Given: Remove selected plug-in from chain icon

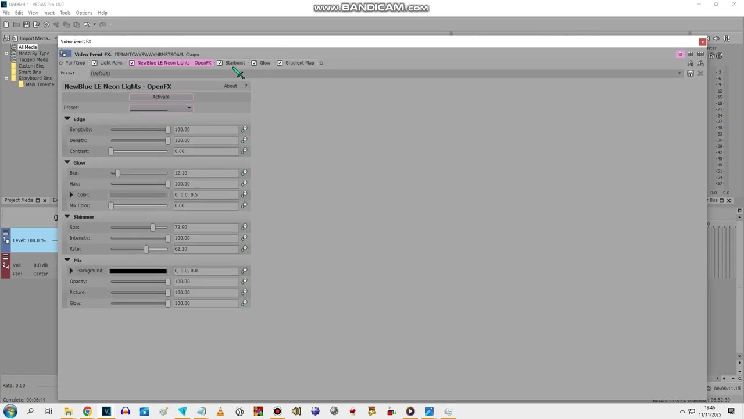Looking at the screenshot, I should tap(700, 63).
